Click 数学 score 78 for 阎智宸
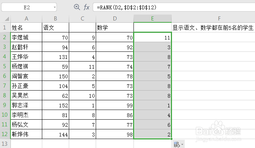 [x=115, y=76]
